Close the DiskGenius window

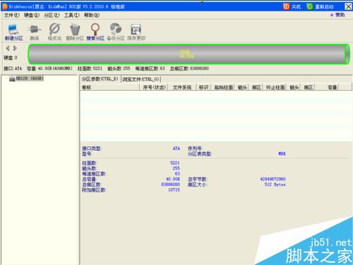pos(348,6)
